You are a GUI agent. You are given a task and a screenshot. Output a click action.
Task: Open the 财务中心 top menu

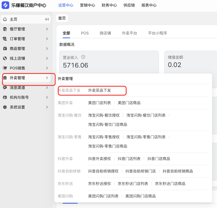(x=109, y=5)
